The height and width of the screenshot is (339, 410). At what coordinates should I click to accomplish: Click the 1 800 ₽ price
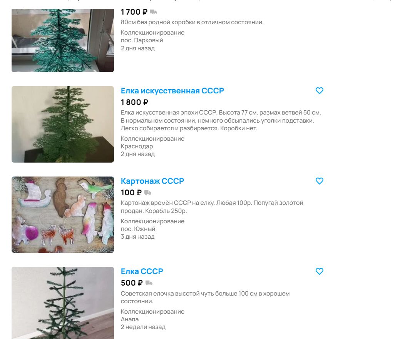134,102
